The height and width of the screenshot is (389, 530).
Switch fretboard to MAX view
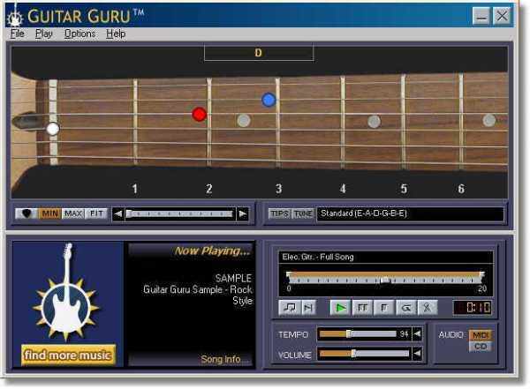[73, 213]
